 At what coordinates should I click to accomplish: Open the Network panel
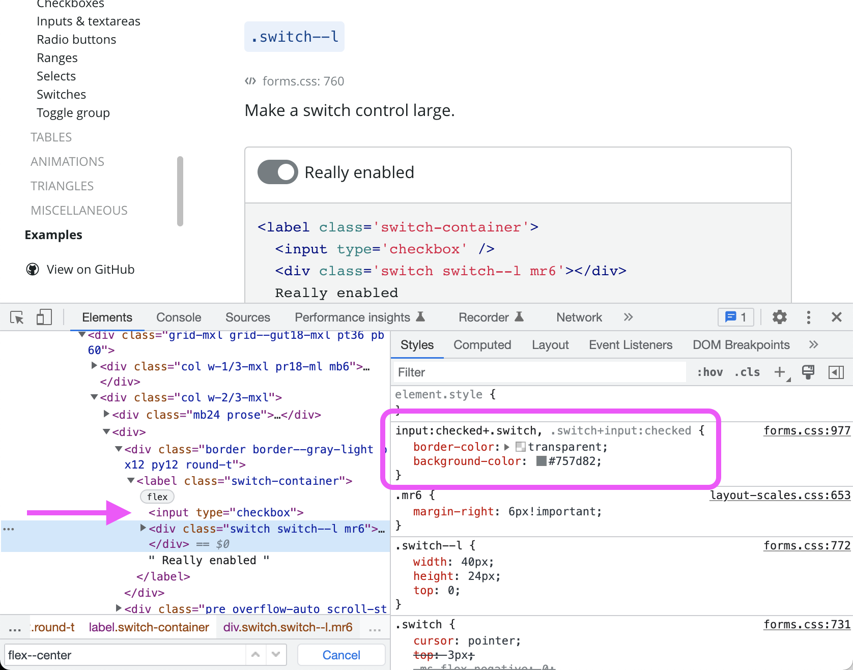click(579, 317)
